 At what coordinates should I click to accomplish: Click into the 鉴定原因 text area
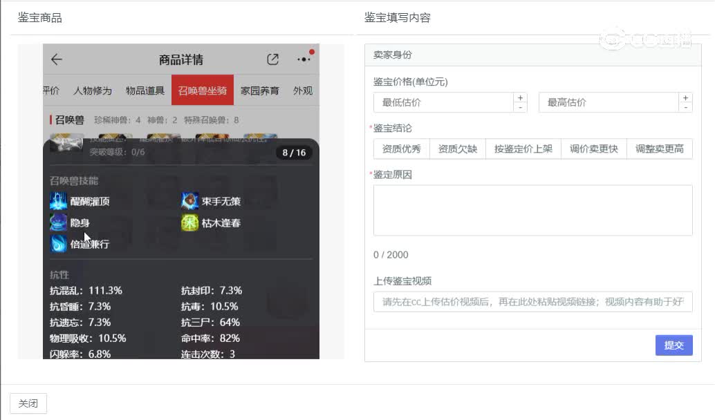pos(532,211)
